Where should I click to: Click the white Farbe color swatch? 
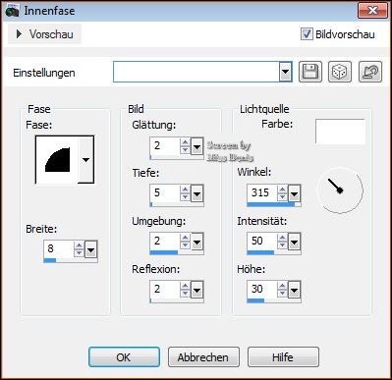[340, 132]
